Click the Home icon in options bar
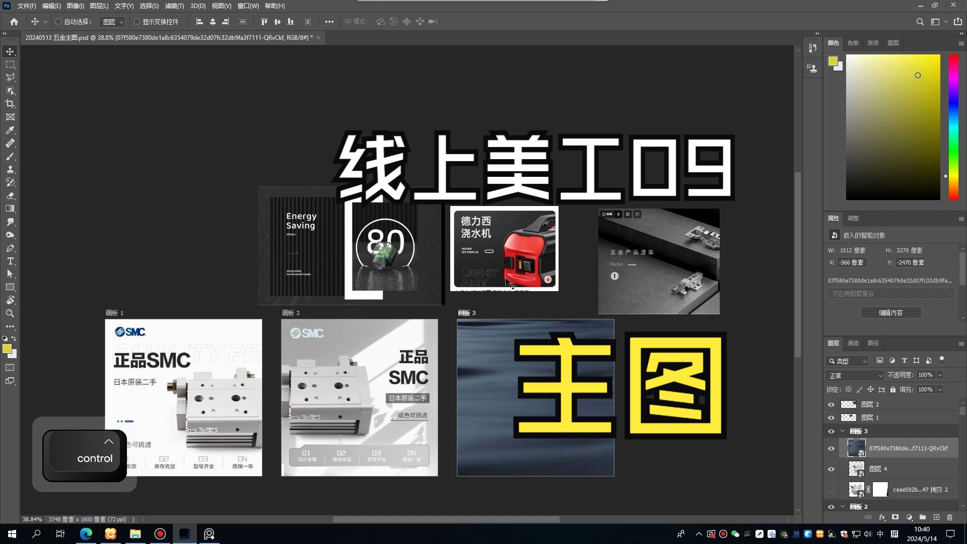Viewport: 967px width, 544px height. pos(14,22)
